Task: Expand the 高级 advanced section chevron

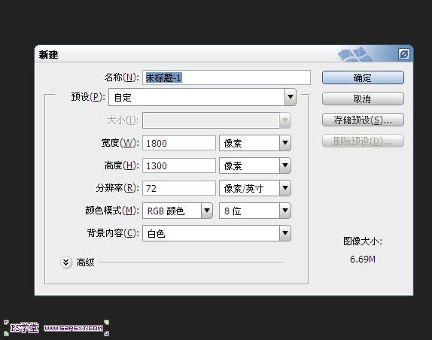Action: pyautogui.click(x=66, y=263)
